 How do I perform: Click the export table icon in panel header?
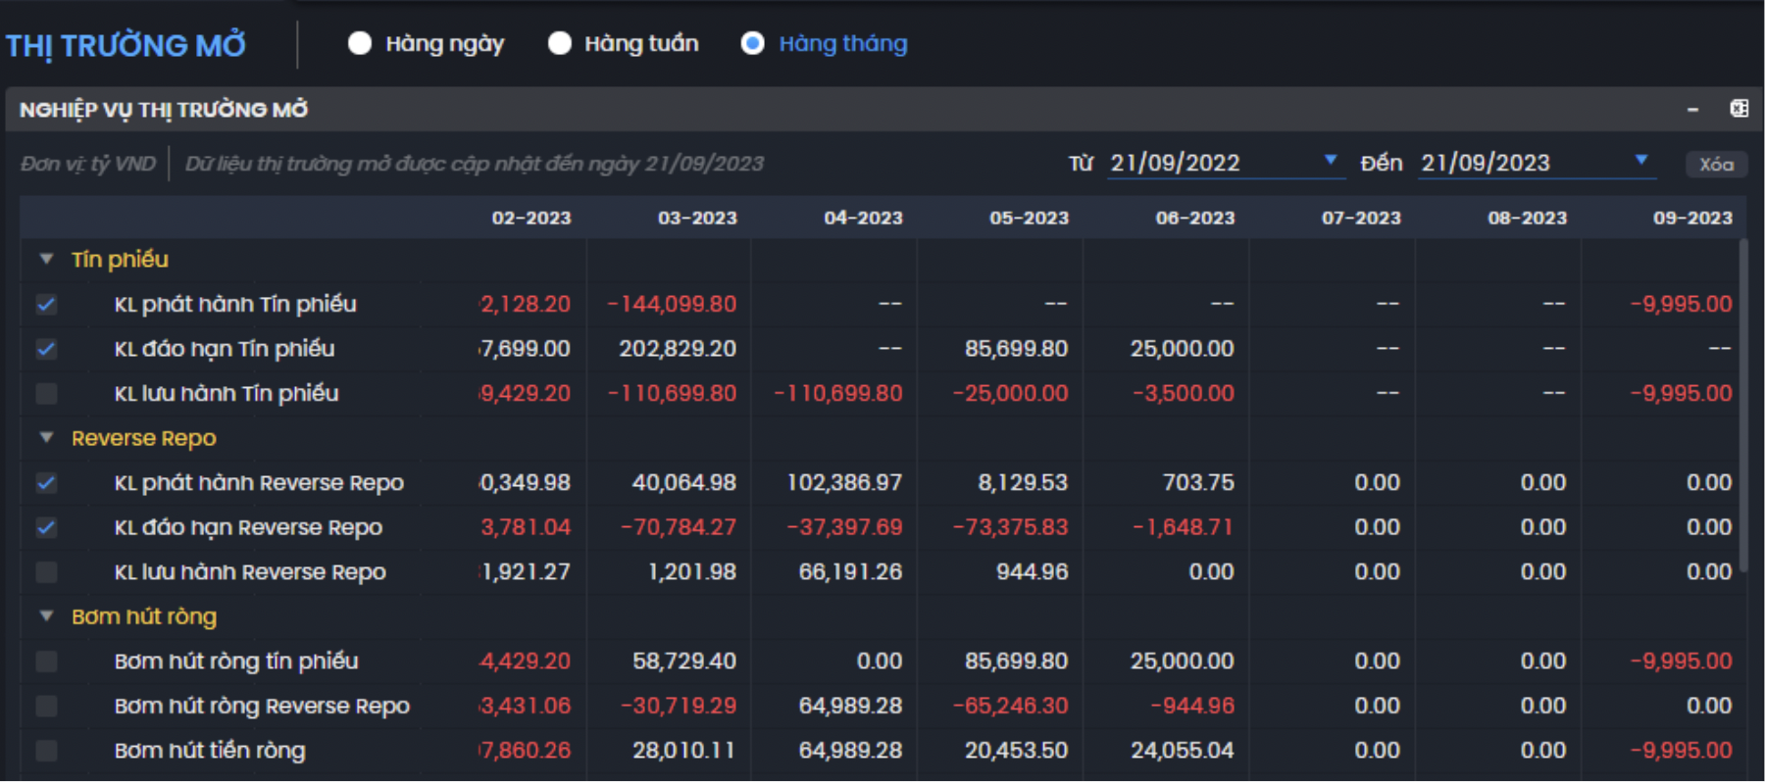click(x=1739, y=109)
